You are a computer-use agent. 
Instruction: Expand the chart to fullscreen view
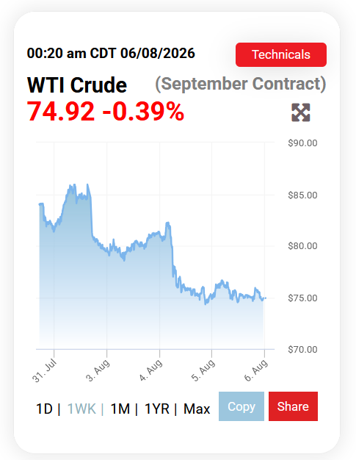pyautogui.click(x=301, y=112)
